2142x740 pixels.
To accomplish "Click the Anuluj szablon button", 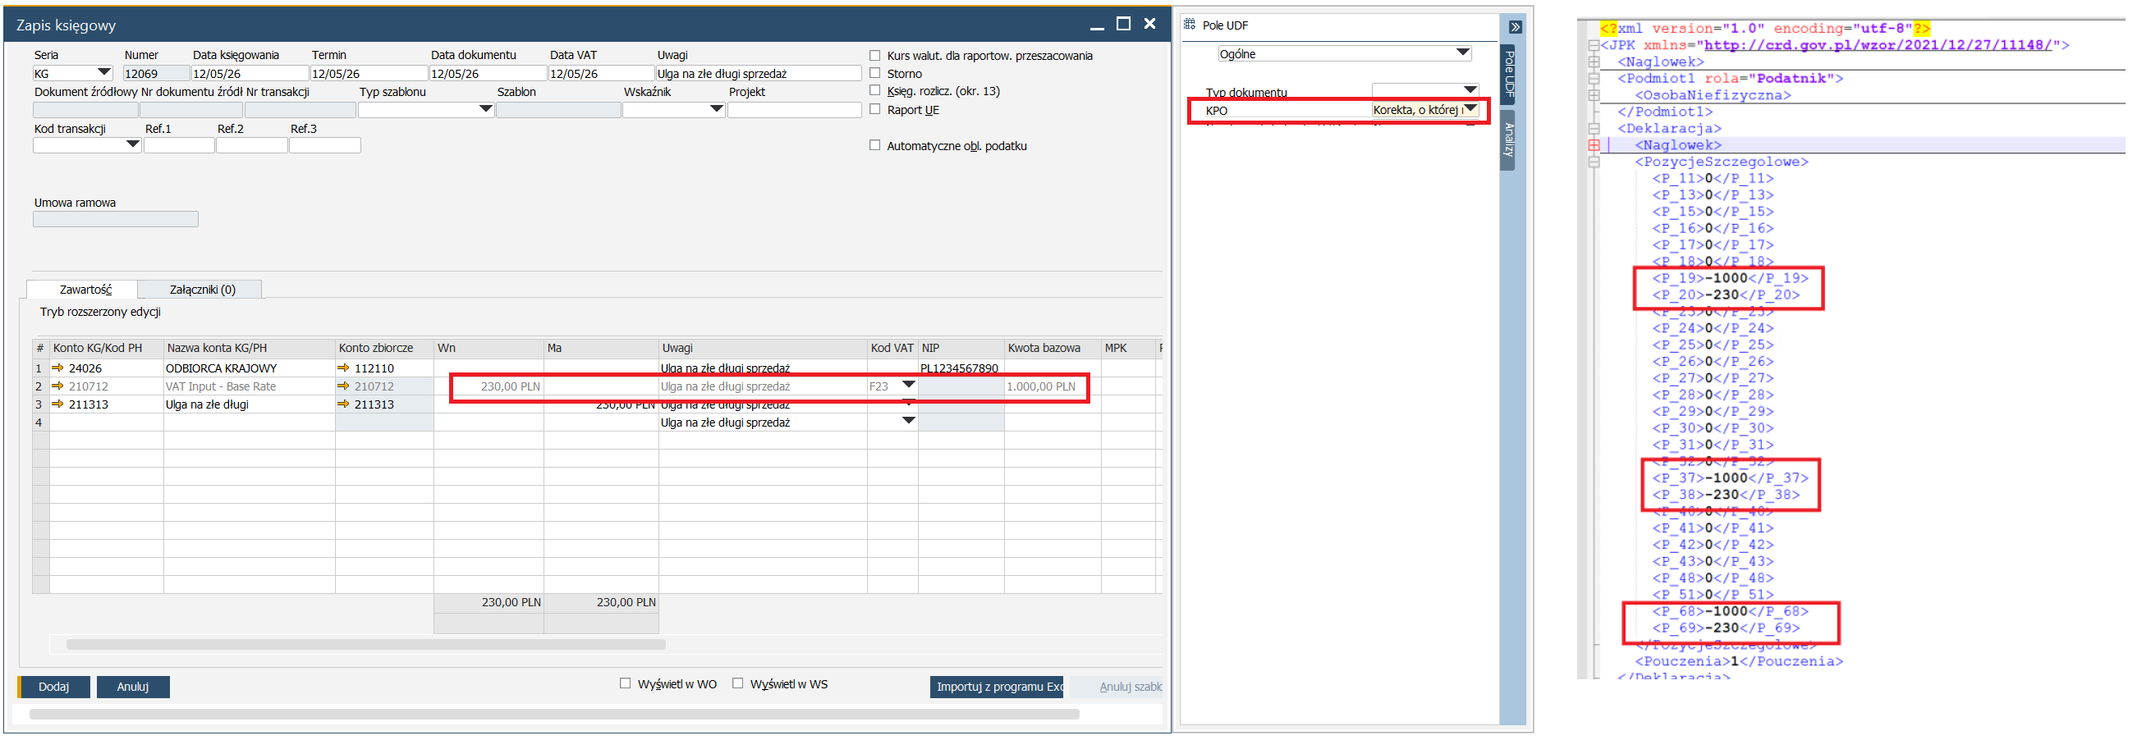I will (x=1117, y=687).
